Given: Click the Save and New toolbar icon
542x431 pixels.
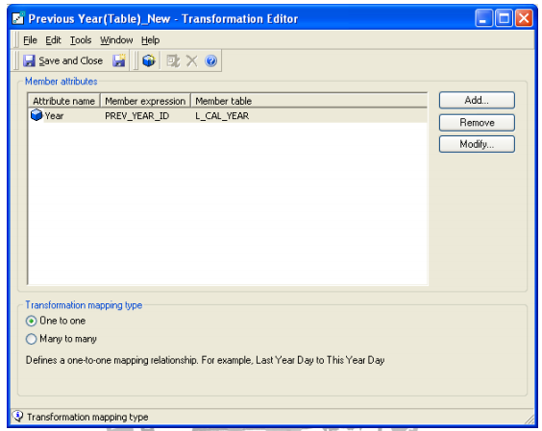Looking at the screenshot, I should click(x=119, y=60).
